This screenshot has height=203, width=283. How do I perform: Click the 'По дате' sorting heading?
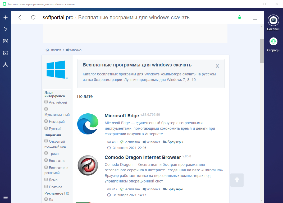[85, 96]
